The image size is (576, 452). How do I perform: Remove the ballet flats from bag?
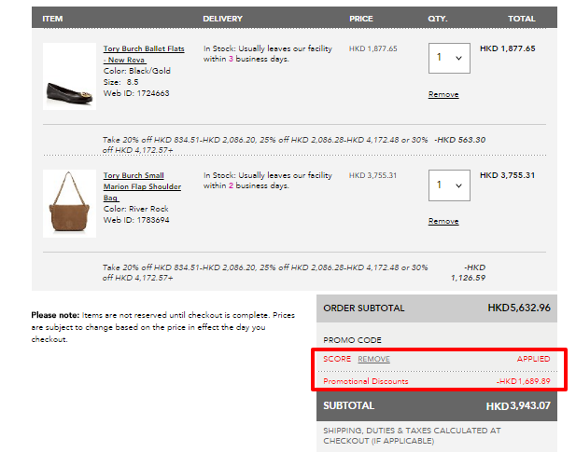click(x=443, y=94)
